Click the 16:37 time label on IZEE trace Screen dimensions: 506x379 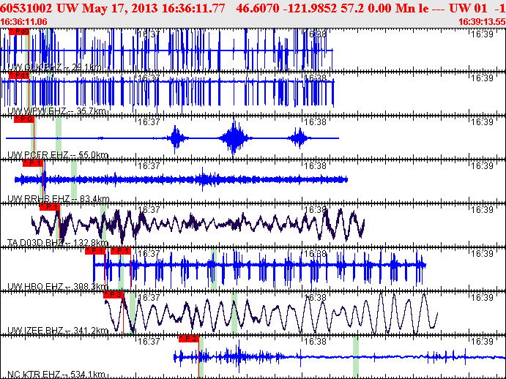149,297
